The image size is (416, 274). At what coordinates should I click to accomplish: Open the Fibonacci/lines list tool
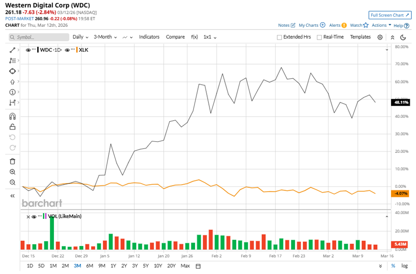pos(12,60)
